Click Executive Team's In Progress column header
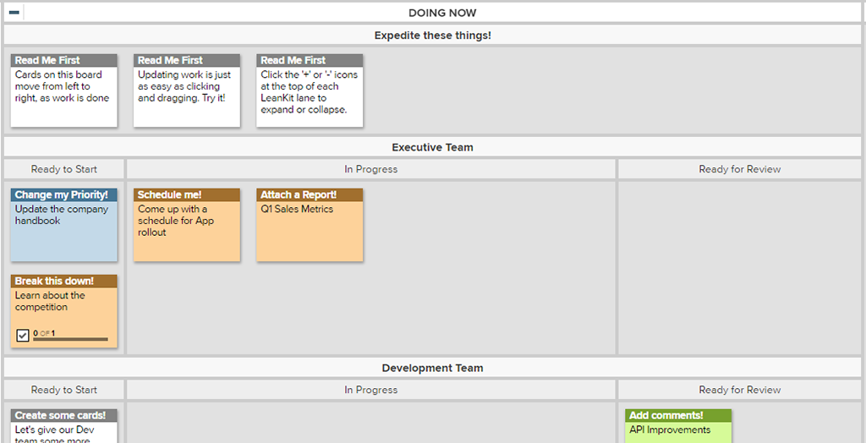This screenshot has width=866, height=443. [370, 169]
